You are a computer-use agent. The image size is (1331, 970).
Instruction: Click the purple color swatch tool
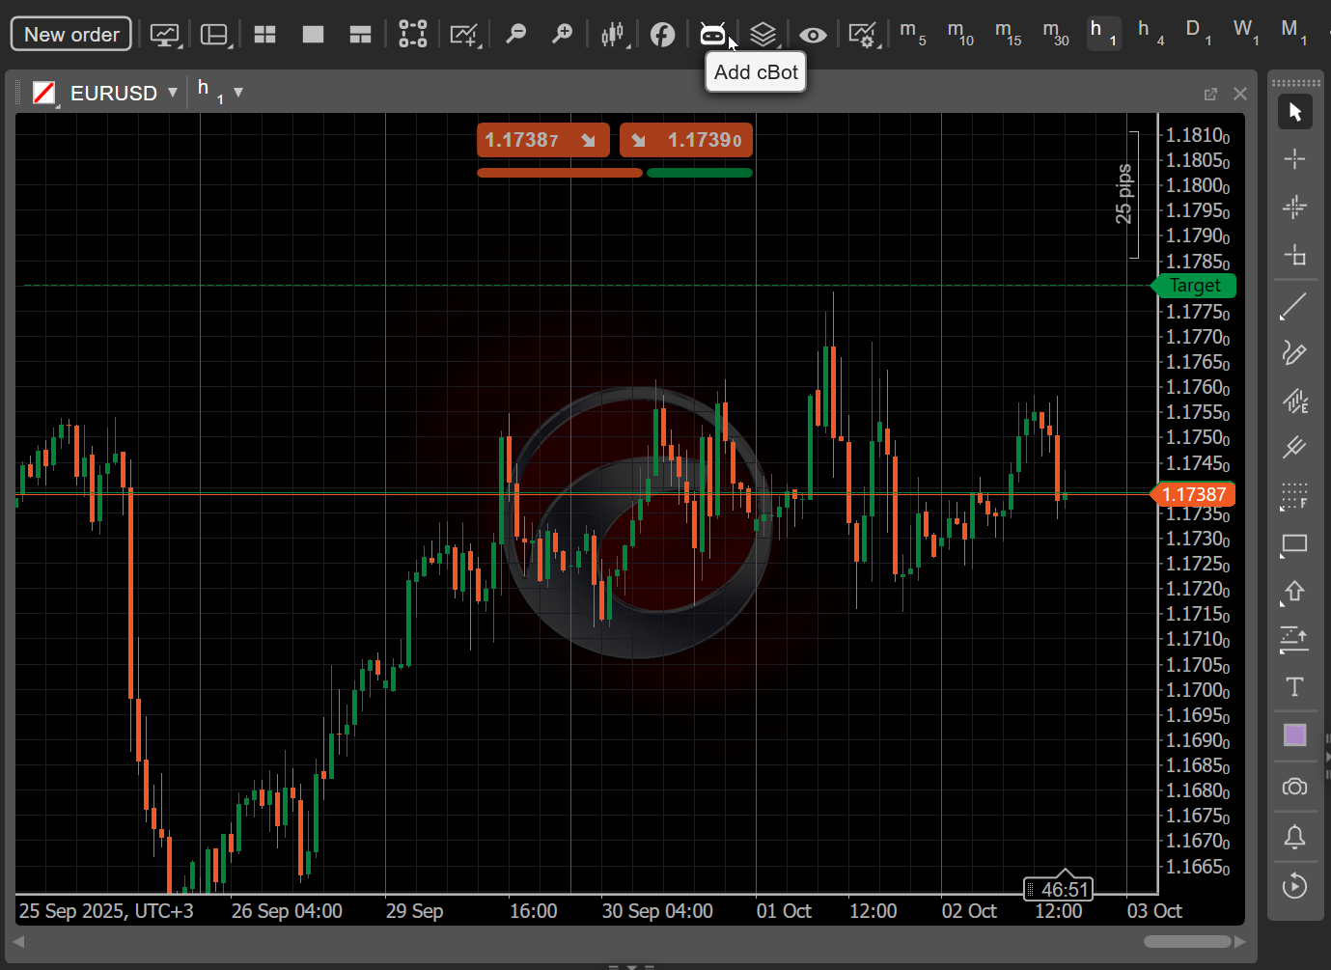click(1295, 735)
